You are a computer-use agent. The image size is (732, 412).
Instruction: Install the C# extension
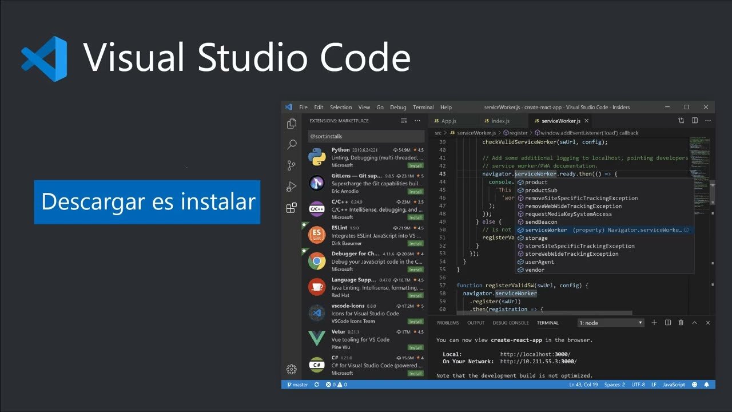[x=416, y=374]
